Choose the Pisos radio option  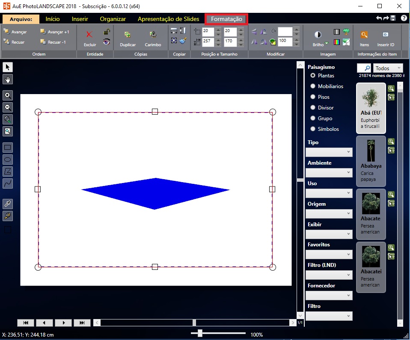click(313, 97)
